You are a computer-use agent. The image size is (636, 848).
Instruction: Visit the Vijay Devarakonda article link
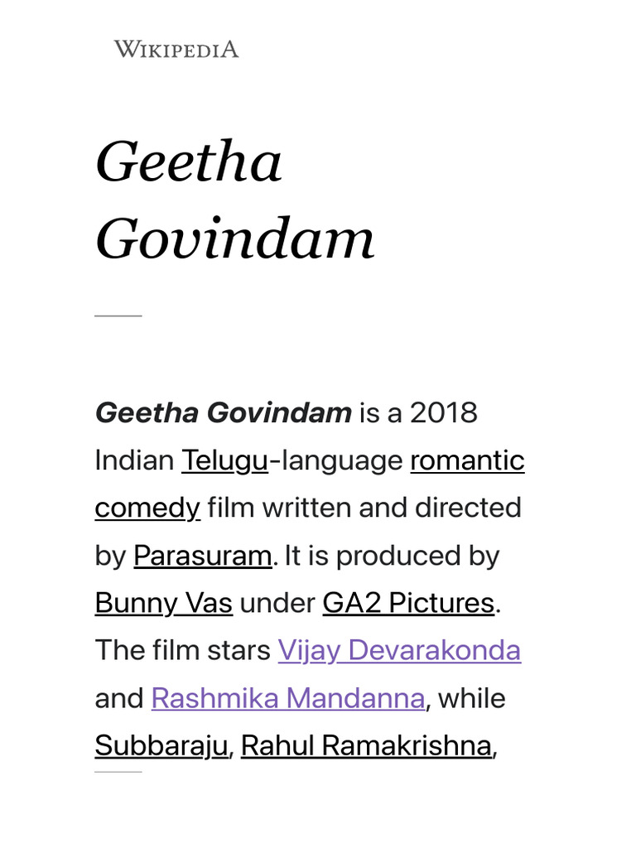[x=399, y=651]
